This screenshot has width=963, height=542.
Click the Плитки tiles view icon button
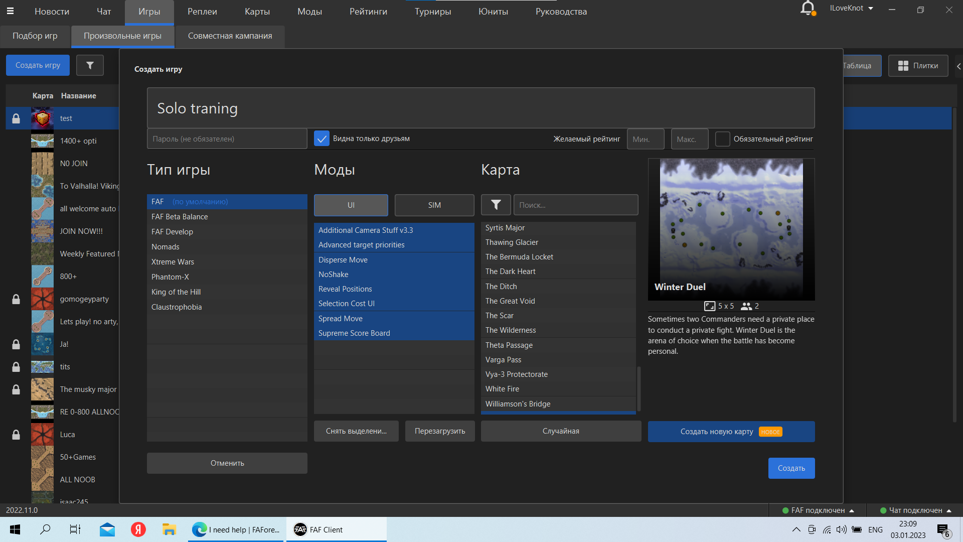[918, 66]
